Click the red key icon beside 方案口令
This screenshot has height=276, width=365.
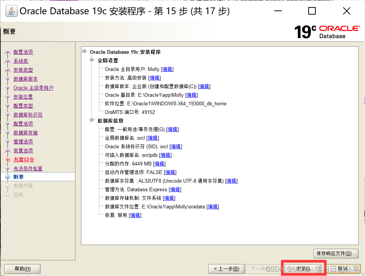(7, 159)
